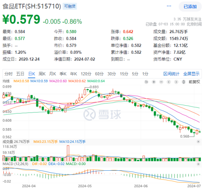203x191 pixels.
Task: Click the MA30:0.62 moving average label
Action: tap(77, 81)
